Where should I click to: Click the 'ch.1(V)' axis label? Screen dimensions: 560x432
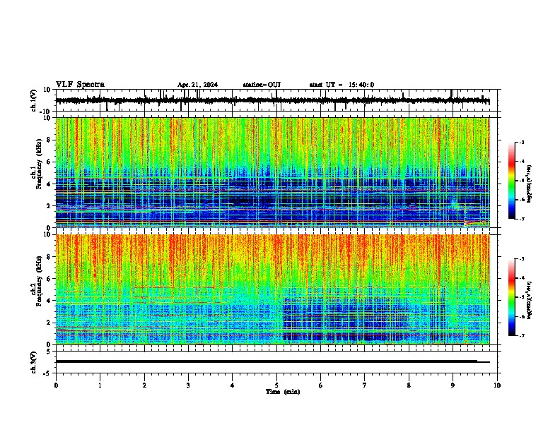click(x=34, y=100)
